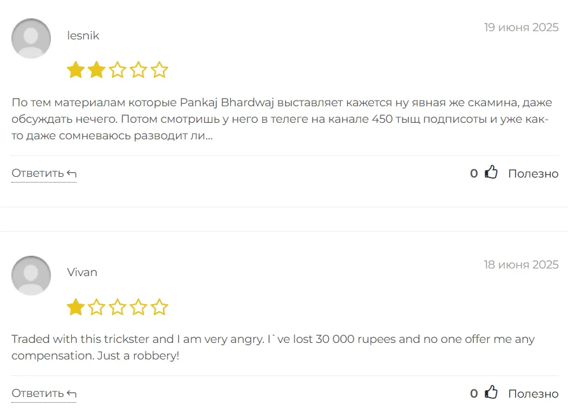
Task: Click thumbs-up icon on lesnik's review
Action: click(491, 172)
